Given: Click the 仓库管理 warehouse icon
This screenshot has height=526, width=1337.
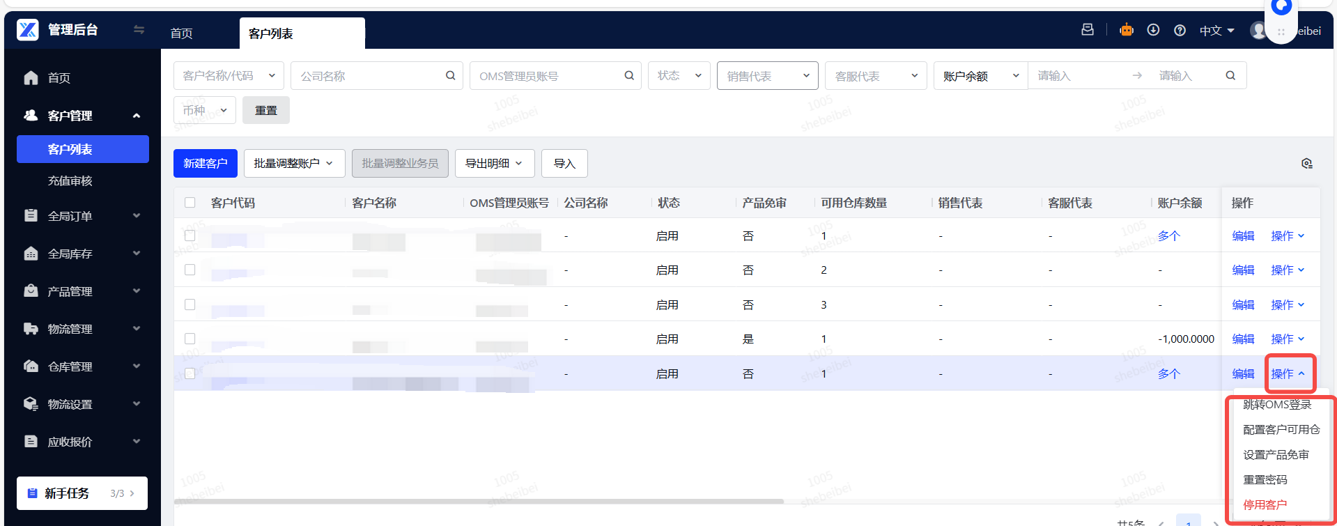Looking at the screenshot, I should [x=31, y=366].
